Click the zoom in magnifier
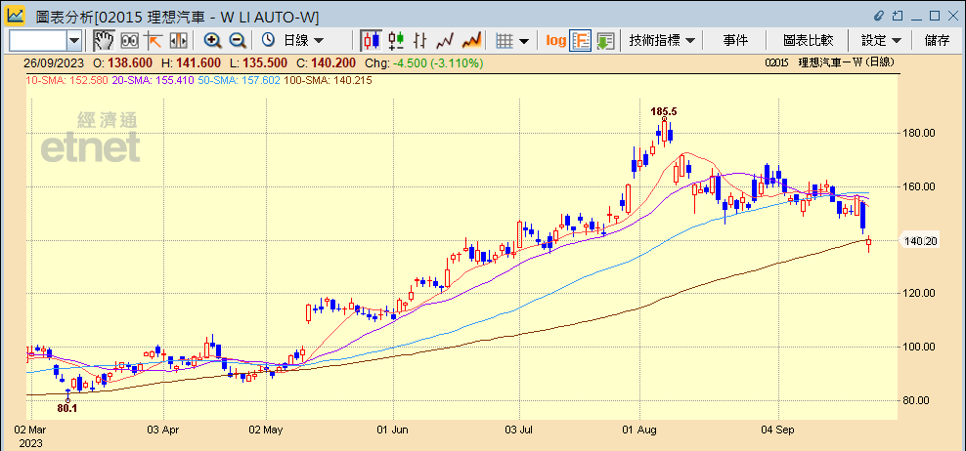Screen dimensions: 966x451 [212, 40]
